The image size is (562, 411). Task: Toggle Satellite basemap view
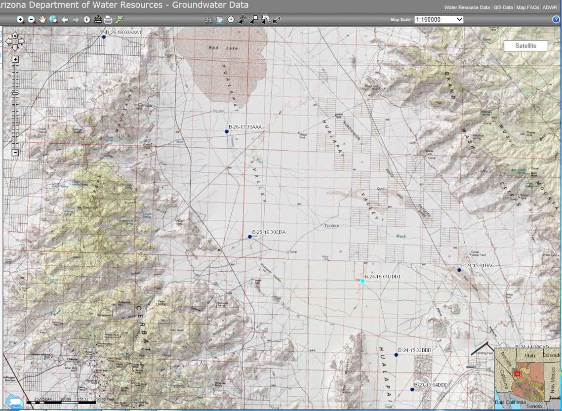525,45
